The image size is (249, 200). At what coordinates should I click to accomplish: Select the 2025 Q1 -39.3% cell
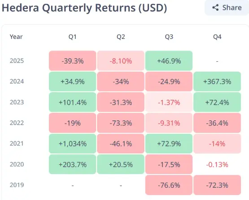pyautogui.click(x=73, y=61)
